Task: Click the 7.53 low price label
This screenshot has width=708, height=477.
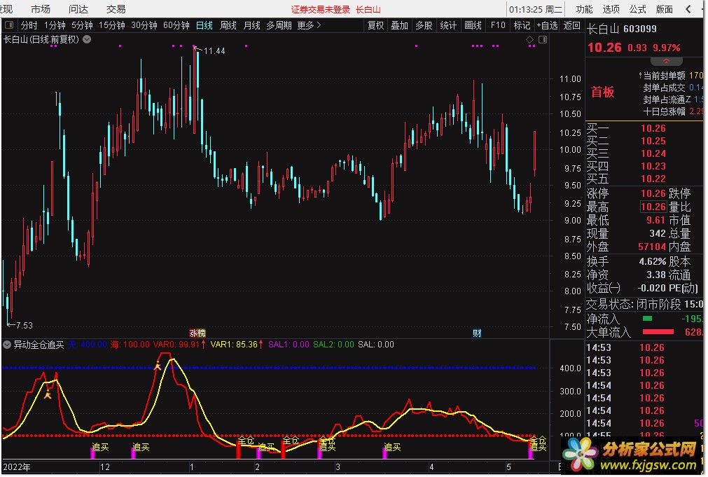Action: tap(24, 325)
